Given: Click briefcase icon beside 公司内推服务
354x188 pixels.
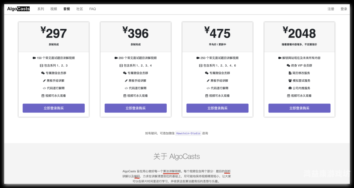Looking at the screenshot, I should click(290, 88).
